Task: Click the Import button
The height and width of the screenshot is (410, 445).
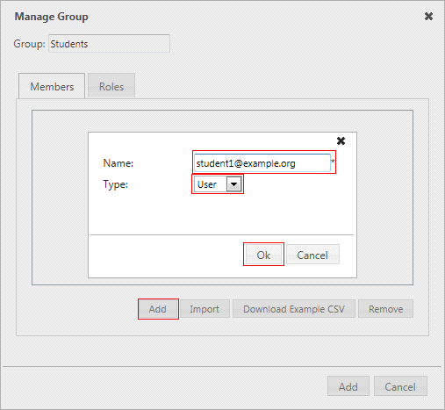Action: 205,309
